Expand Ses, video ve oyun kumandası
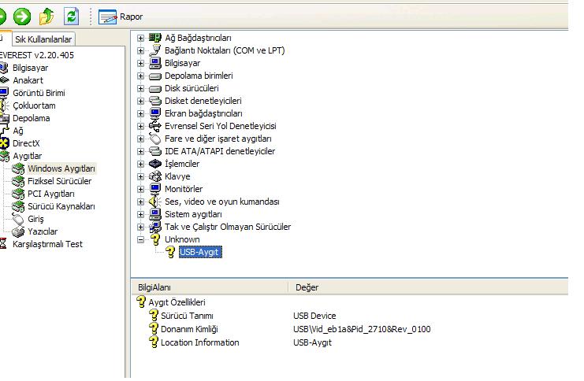 (140, 202)
